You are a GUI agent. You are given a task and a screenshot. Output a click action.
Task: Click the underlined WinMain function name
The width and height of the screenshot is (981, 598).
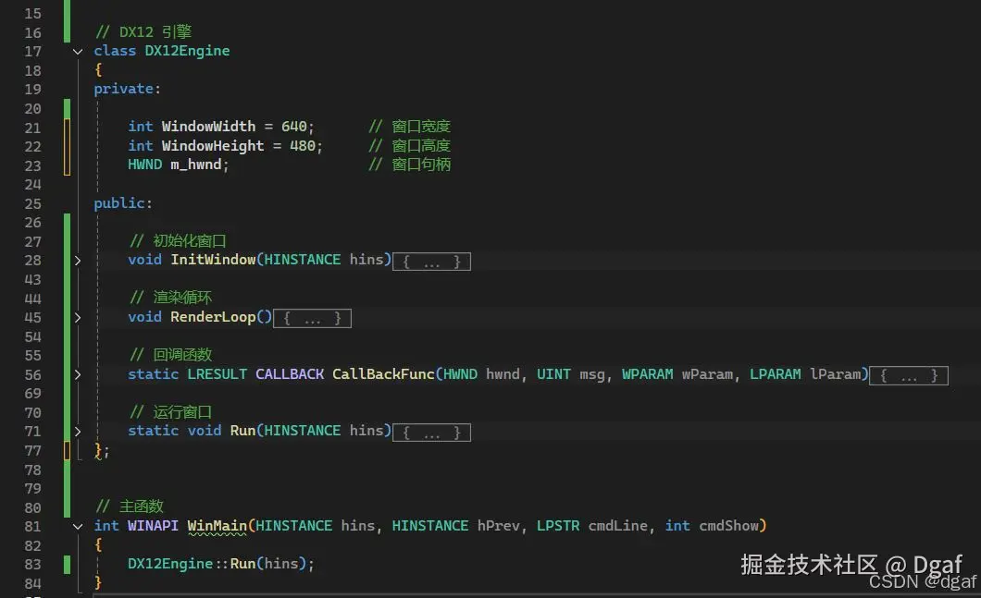pos(217,526)
